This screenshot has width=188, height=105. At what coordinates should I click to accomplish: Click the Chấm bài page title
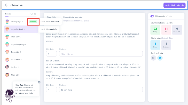[17, 5]
